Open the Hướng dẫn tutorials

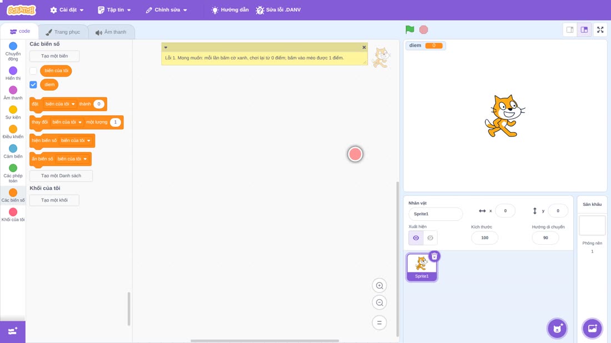230,10
